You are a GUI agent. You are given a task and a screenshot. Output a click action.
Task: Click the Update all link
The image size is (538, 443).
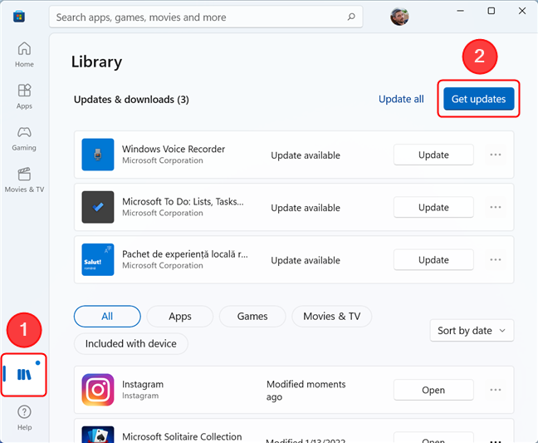point(401,99)
